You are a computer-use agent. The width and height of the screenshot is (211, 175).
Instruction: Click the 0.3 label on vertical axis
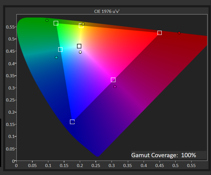coord(11,88)
